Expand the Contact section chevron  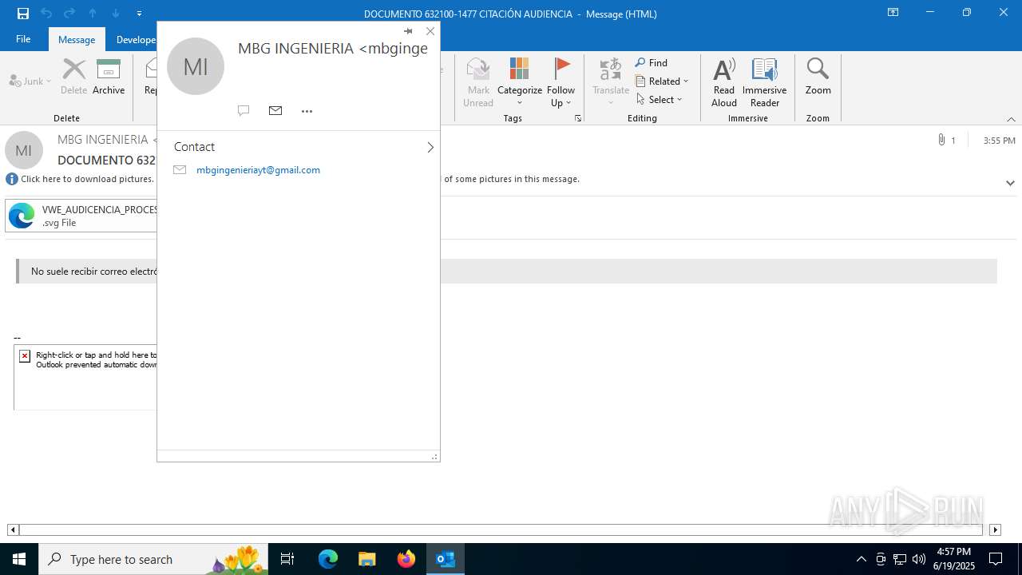click(430, 147)
